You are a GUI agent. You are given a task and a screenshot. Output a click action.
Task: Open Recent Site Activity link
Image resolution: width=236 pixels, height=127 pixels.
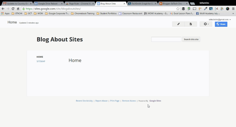coord(84,101)
